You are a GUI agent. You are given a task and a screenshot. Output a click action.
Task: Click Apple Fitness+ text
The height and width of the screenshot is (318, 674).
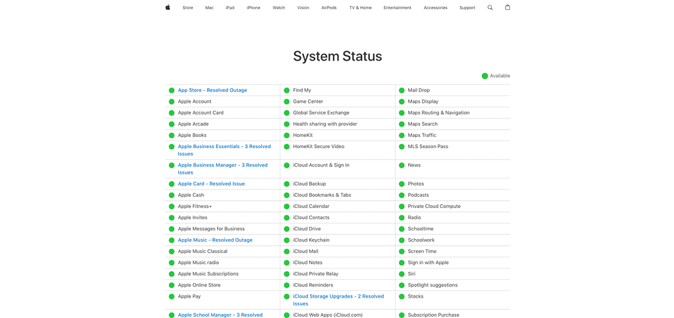(x=195, y=206)
